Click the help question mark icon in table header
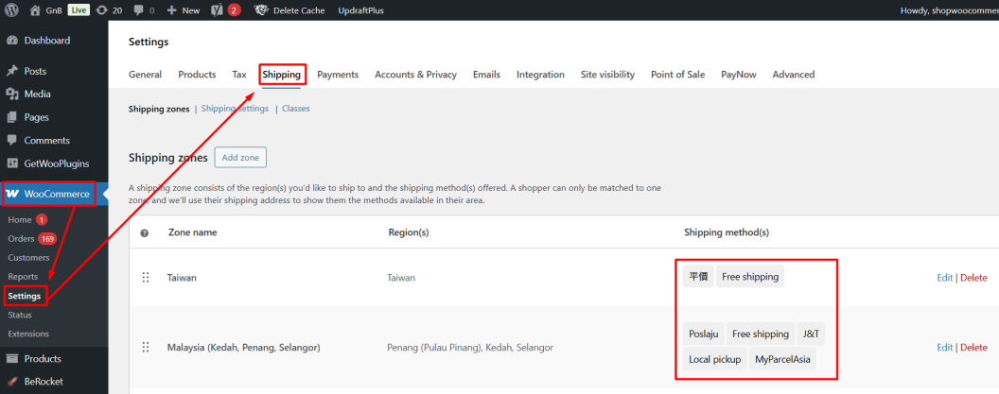The width and height of the screenshot is (999, 394). tap(145, 232)
